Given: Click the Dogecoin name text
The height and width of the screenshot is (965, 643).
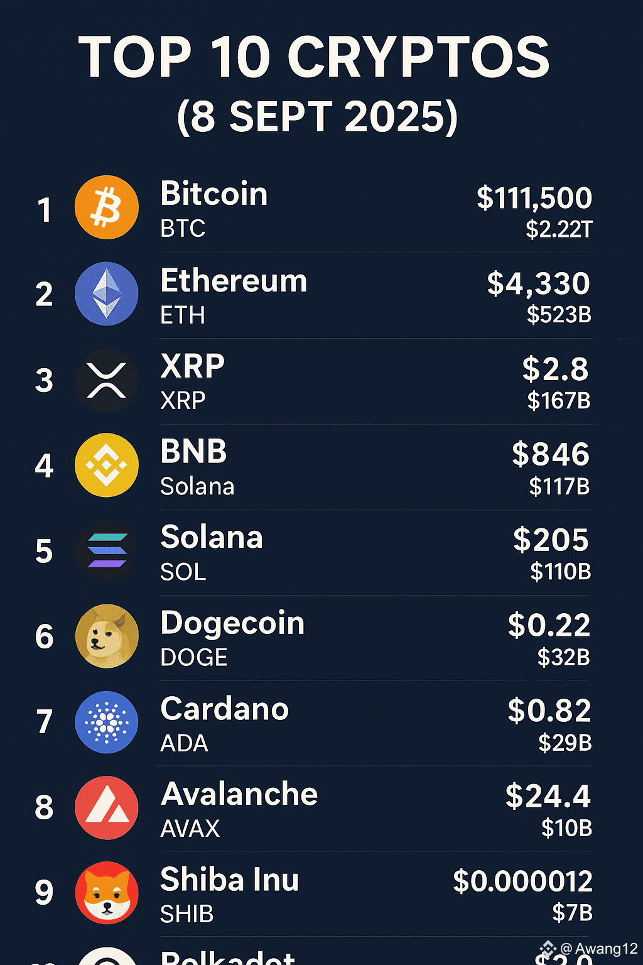Looking at the screenshot, I should coord(232,624).
